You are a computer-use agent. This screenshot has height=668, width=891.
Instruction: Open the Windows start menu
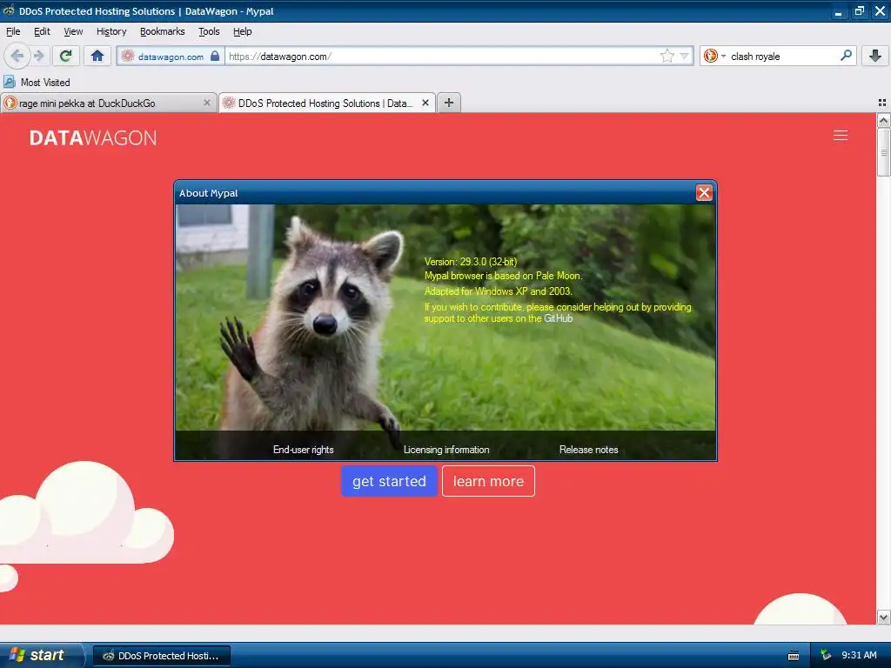42,655
